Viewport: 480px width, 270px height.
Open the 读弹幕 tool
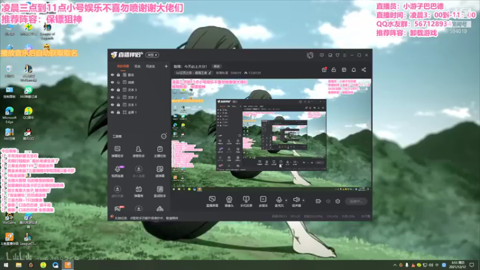click(160, 172)
